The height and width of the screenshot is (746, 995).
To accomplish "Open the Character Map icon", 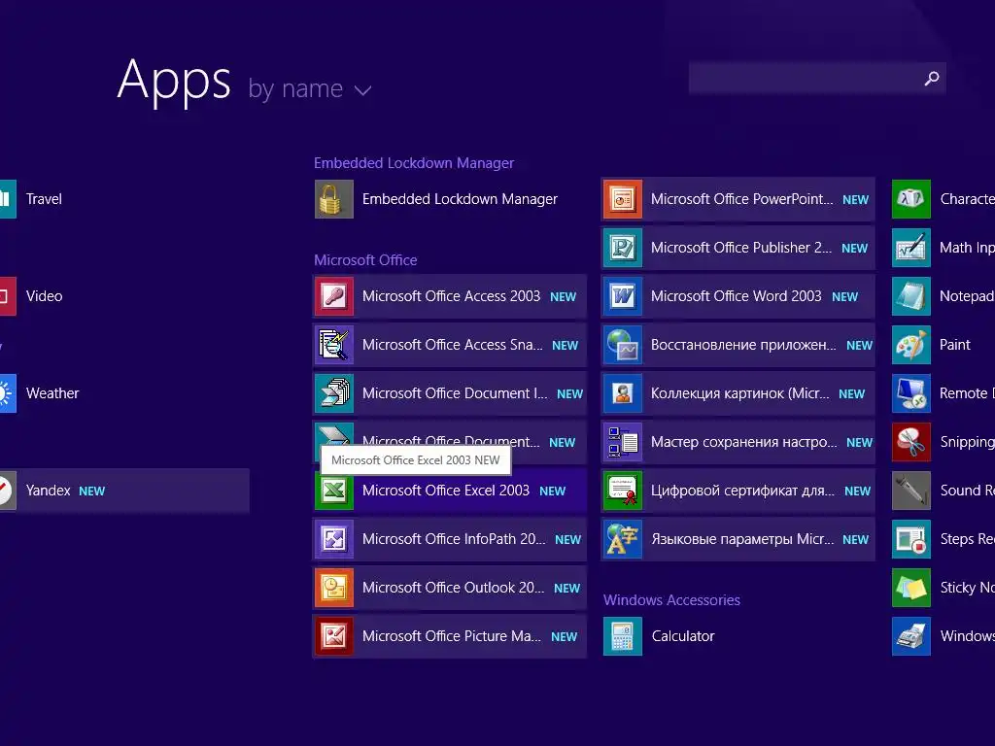I will [x=911, y=199].
